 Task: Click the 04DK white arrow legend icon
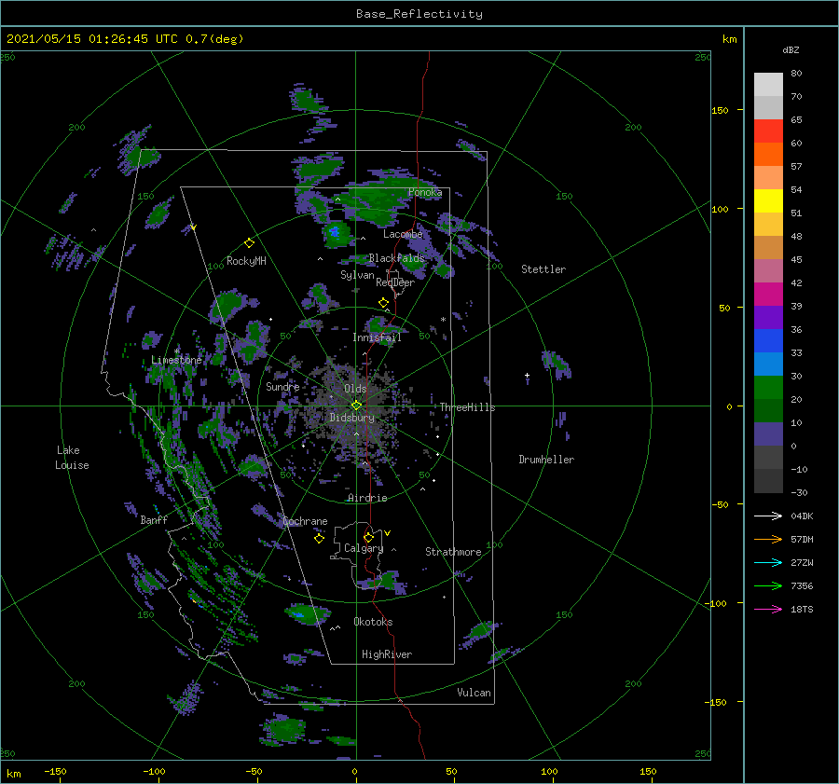[x=768, y=516]
